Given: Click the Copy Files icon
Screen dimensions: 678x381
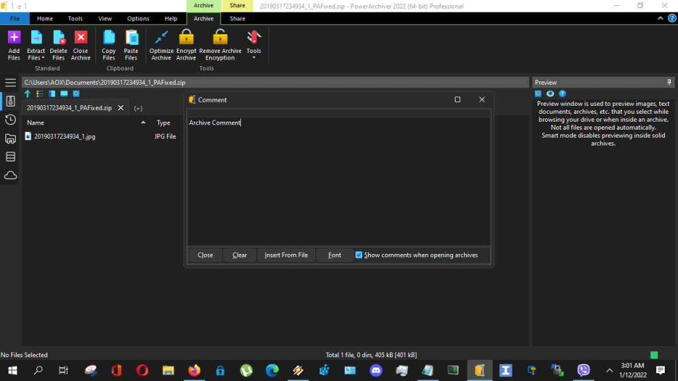Looking at the screenshot, I should click(x=109, y=38).
